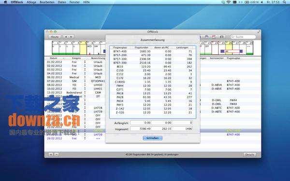Image resolution: width=290 pixels, height=181 pixels.
Task: Click the volume icon in menu bar
Action: (x=261, y=2)
